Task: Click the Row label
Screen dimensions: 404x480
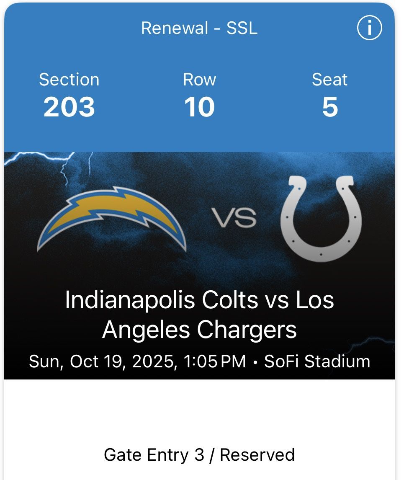Action: coord(199,80)
